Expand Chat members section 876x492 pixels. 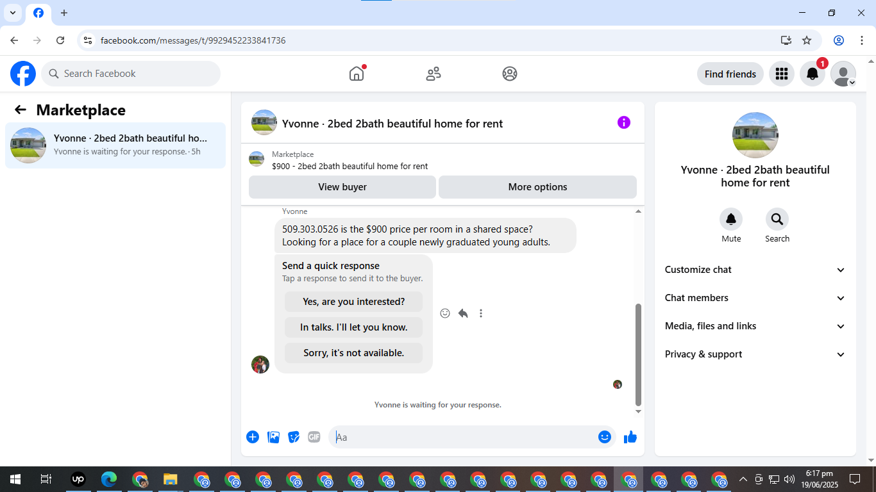[x=755, y=298]
